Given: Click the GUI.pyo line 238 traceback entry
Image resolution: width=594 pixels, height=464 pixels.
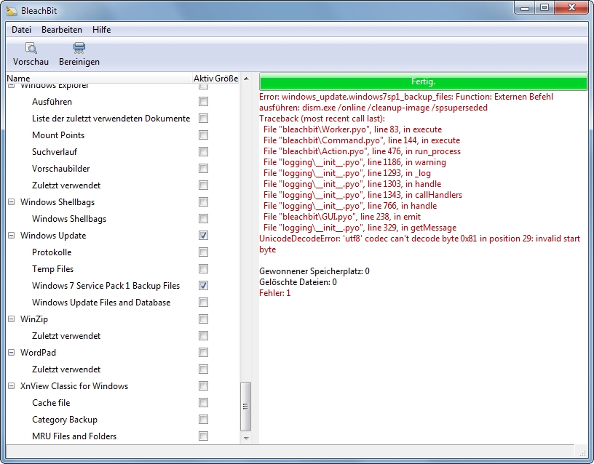Looking at the screenshot, I should tap(342, 217).
